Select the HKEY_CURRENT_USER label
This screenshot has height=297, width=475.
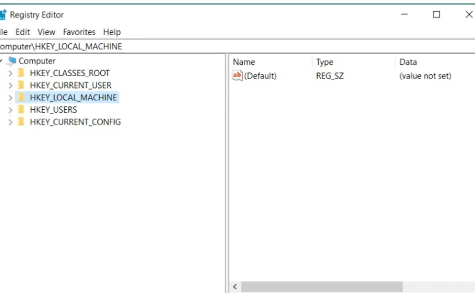pyautogui.click(x=71, y=85)
